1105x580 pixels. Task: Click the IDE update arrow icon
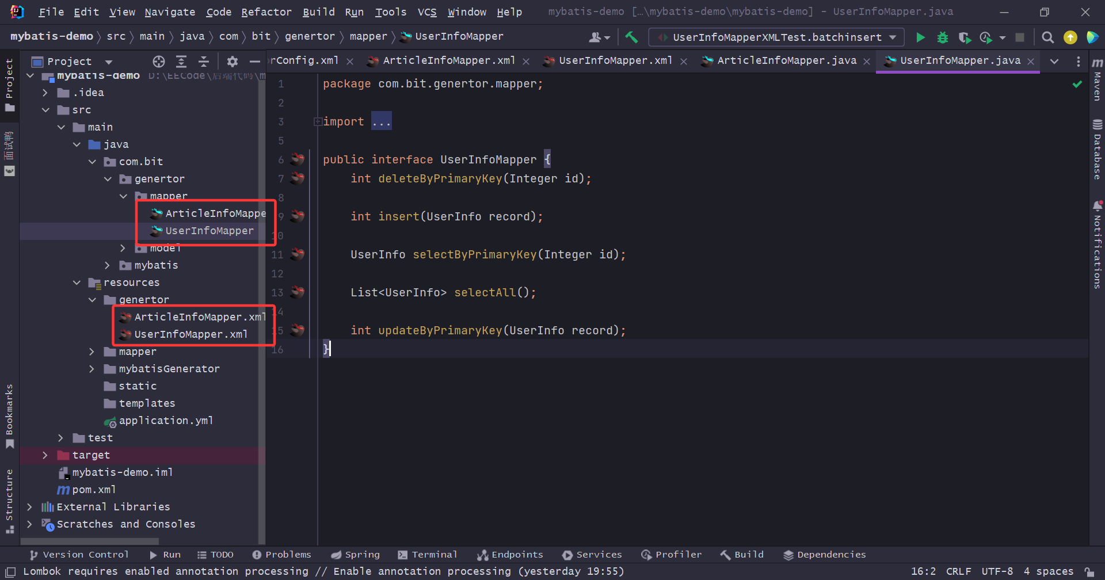coord(1070,37)
